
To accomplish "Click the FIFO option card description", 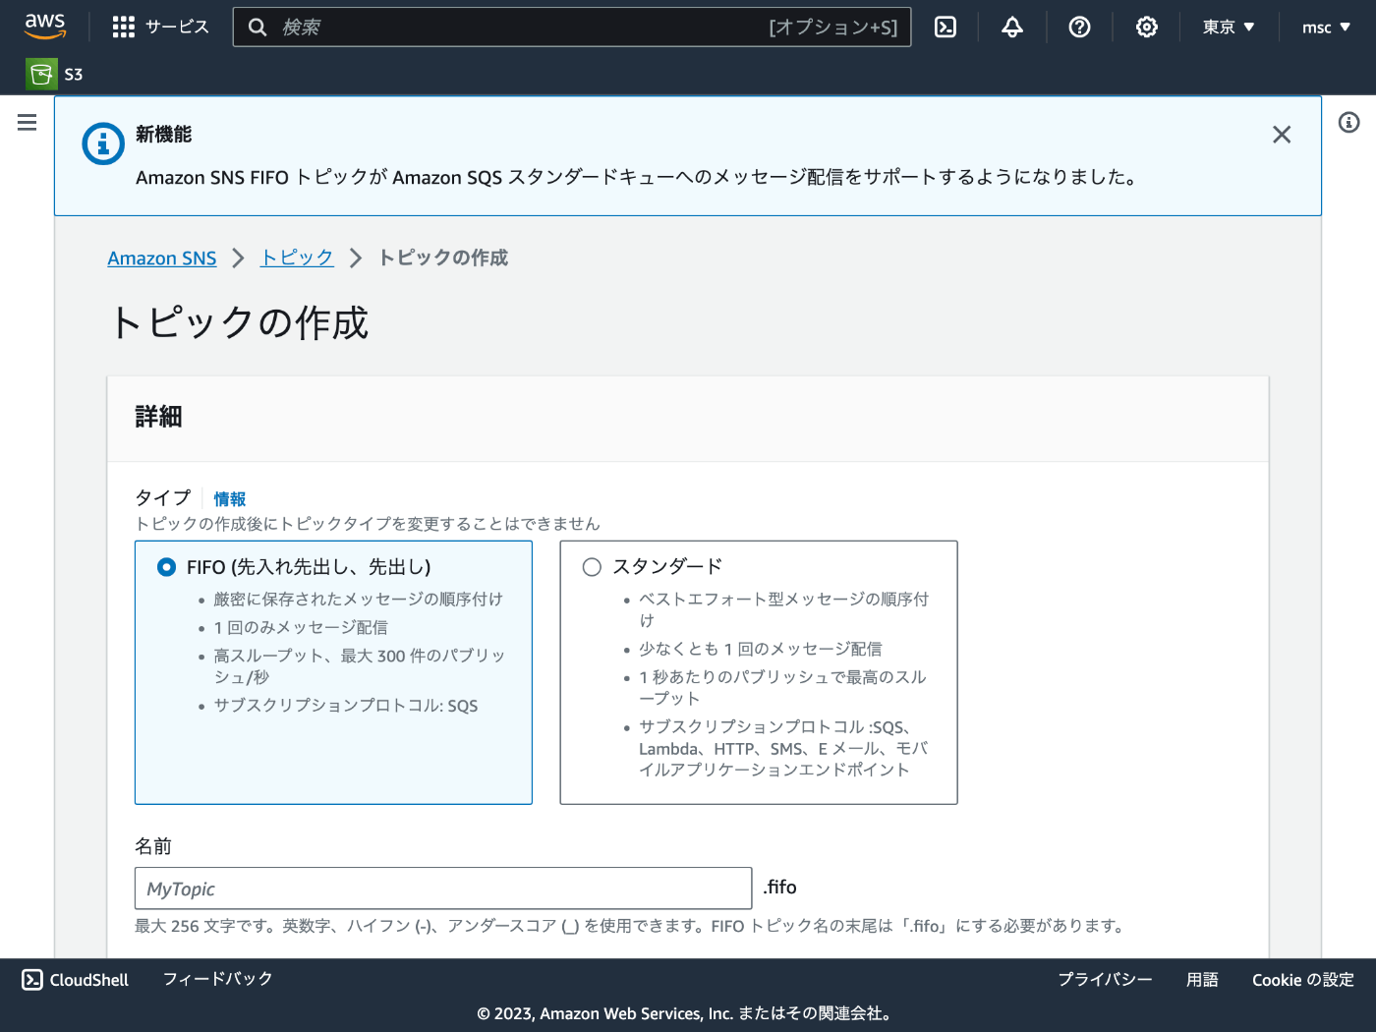I will pos(352,653).
